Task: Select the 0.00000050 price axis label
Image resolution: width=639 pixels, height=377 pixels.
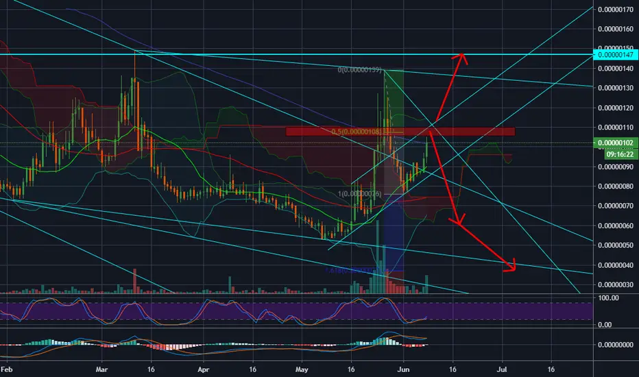Action: pyautogui.click(x=616, y=245)
